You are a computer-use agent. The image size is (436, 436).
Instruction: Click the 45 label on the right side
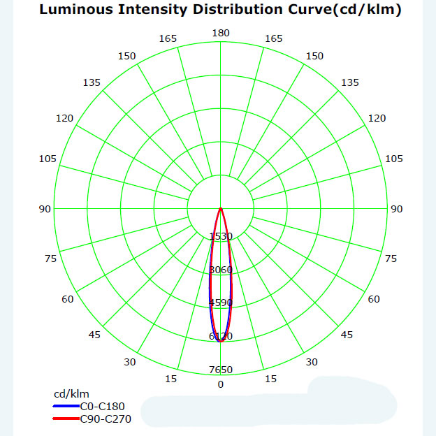point(347,335)
